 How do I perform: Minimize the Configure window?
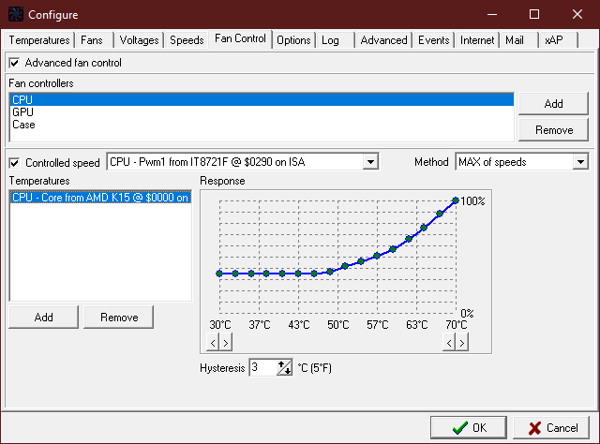pyautogui.click(x=492, y=15)
